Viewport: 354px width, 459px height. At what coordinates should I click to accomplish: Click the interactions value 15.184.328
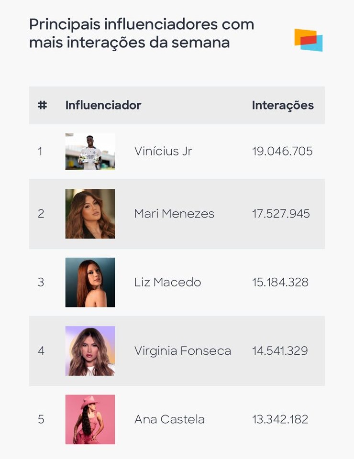tap(280, 282)
